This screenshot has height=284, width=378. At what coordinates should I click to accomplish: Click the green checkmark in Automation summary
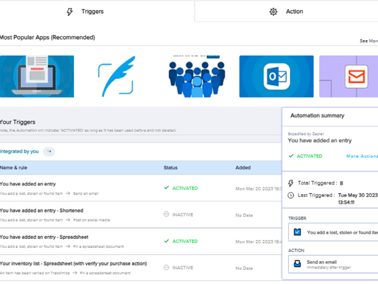[x=291, y=156]
